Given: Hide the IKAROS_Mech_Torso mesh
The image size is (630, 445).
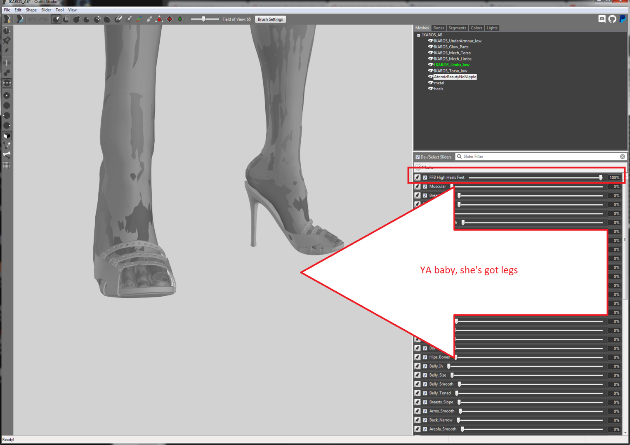Looking at the screenshot, I should tap(430, 53).
